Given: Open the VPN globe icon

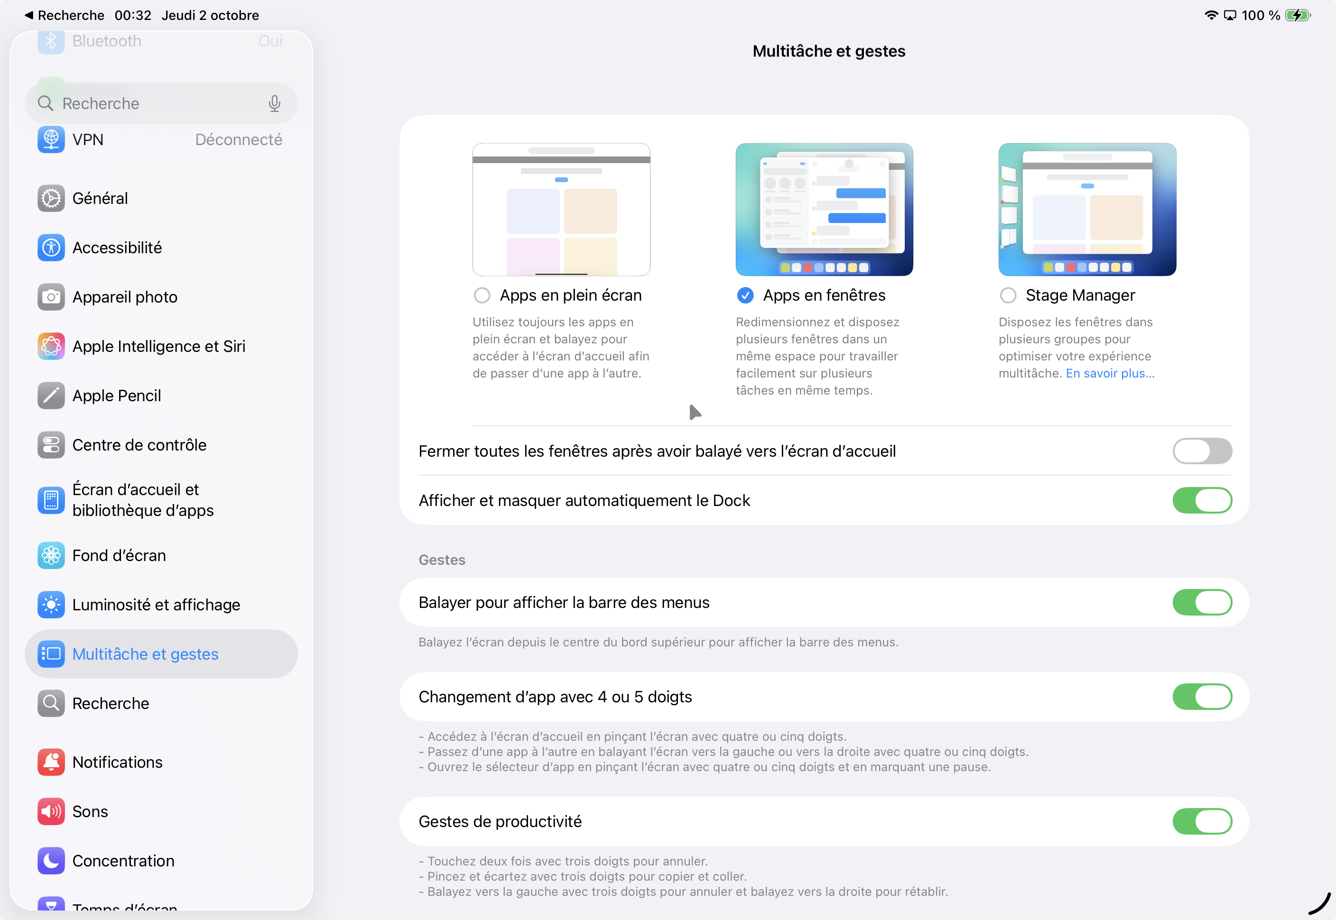Looking at the screenshot, I should (x=51, y=139).
